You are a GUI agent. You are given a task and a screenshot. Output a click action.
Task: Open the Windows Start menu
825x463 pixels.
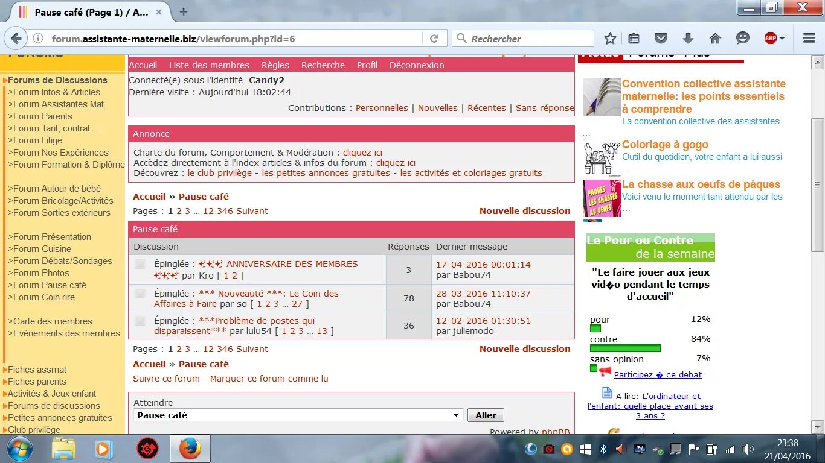pos(19,449)
